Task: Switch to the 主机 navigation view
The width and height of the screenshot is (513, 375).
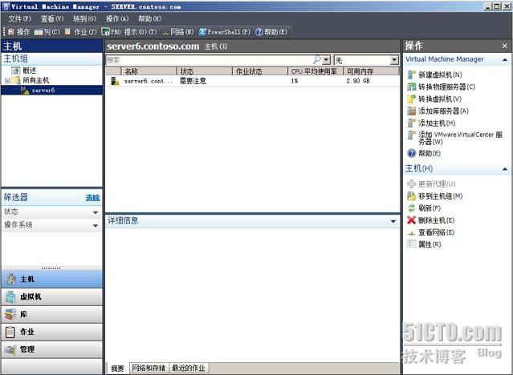Action: [51, 279]
